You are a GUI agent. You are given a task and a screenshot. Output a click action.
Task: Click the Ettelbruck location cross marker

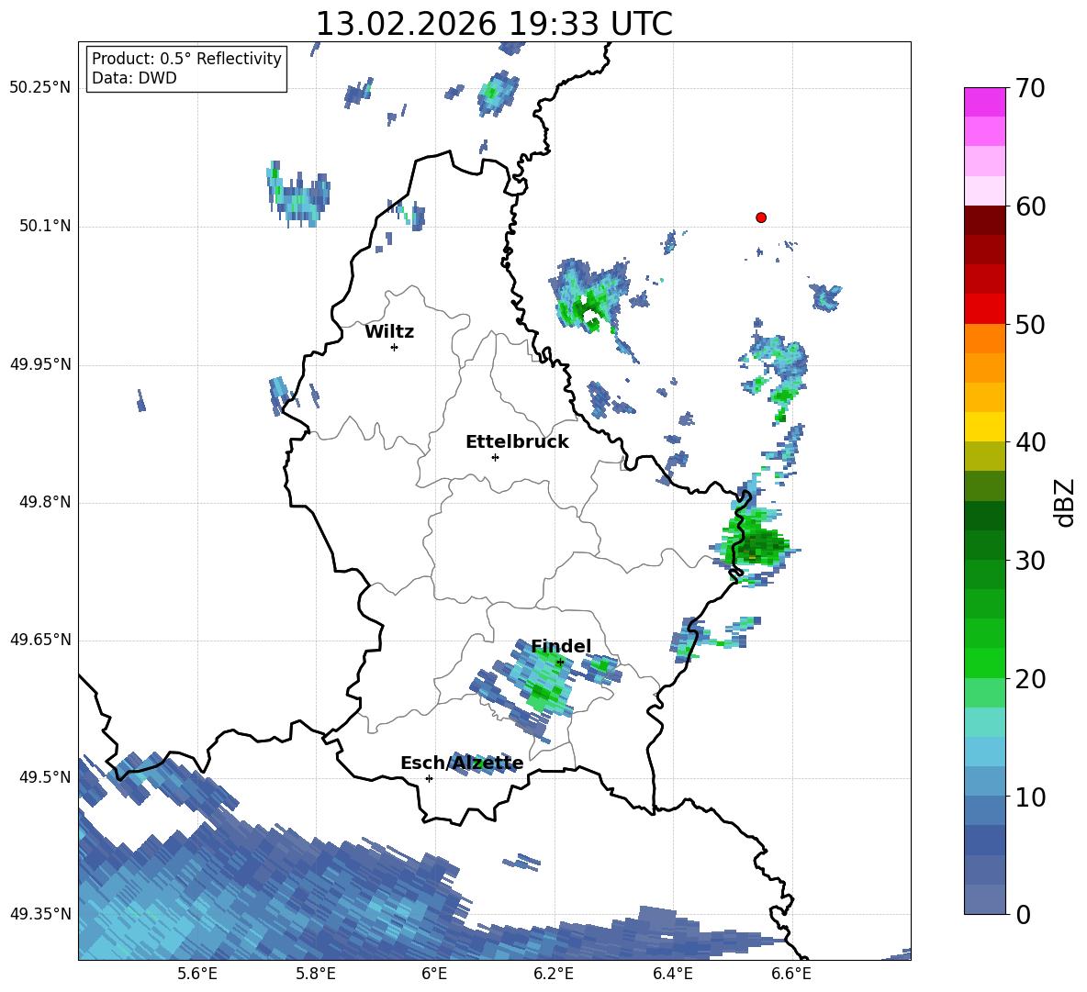pos(495,457)
